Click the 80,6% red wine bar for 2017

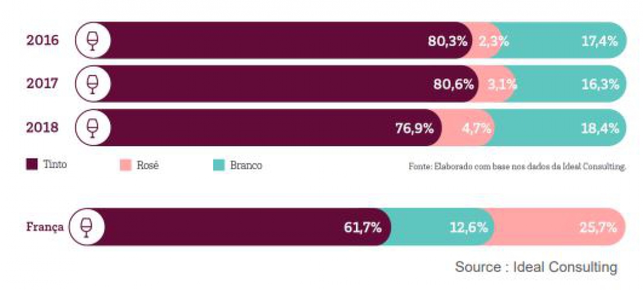tap(286, 84)
